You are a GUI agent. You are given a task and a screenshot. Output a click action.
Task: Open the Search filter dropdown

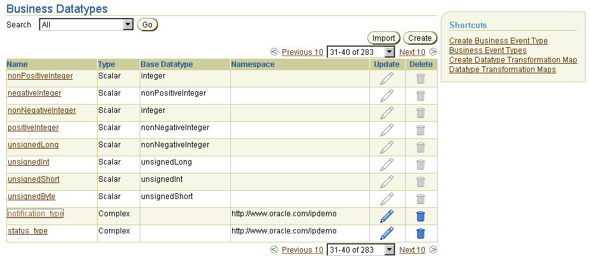click(86, 25)
